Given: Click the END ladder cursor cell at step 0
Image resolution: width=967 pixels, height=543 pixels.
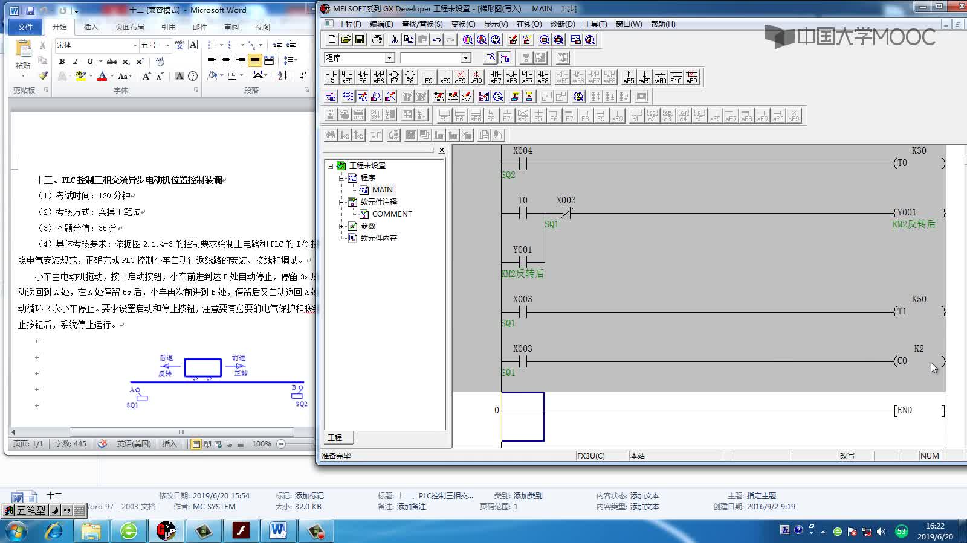Looking at the screenshot, I should point(523,417).
